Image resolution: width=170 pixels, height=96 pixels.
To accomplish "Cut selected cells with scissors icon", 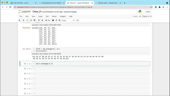I will coord(28,20).
